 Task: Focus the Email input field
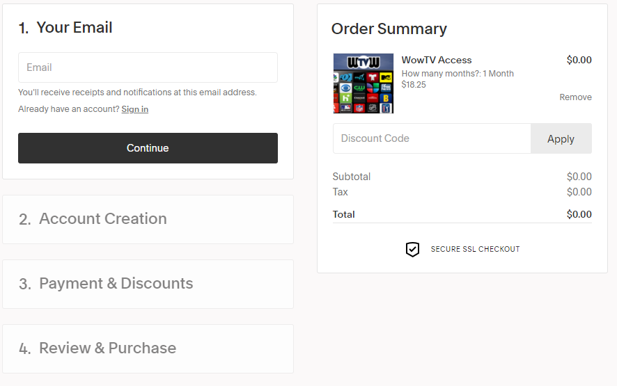[148, 67]
